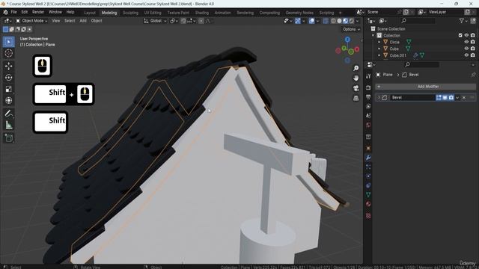Select the Scale tool

[x=8, y=89]
